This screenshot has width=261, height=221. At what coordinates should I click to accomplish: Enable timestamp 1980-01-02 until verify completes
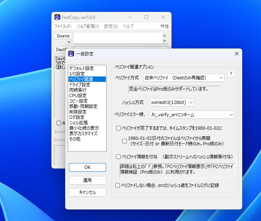118,128
